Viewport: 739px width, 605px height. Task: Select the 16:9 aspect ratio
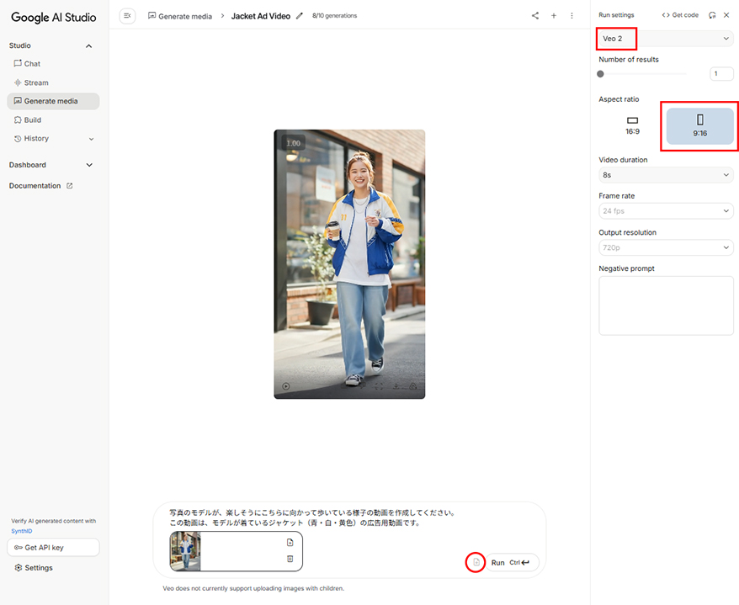tap(632, 125)
